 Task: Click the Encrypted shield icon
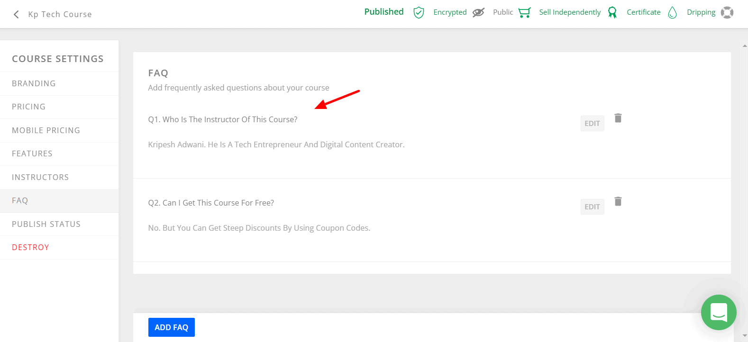pyautogui.click(x=419, y=12)
